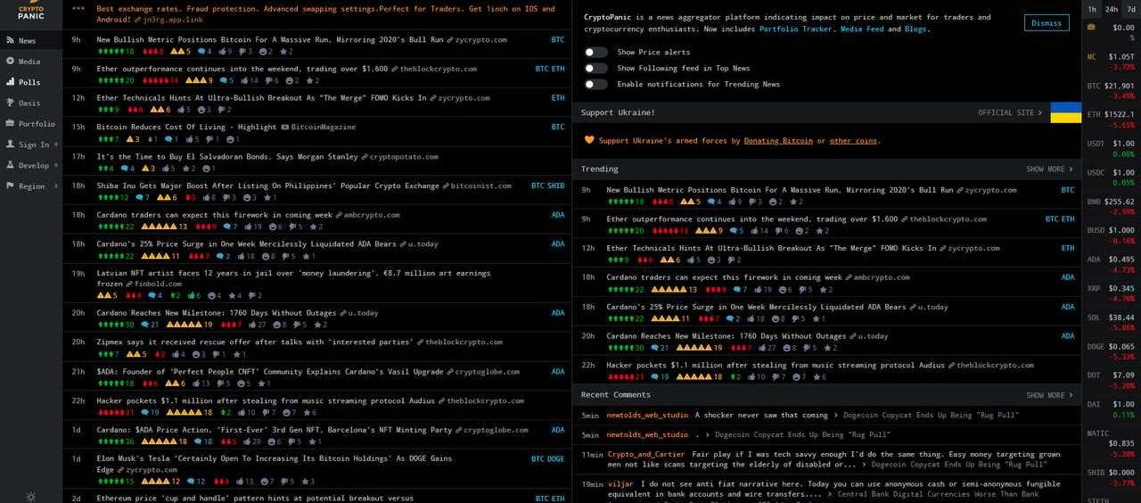Open Oasis from the sidebar
Screen dimensions: 1141x503
30,103
